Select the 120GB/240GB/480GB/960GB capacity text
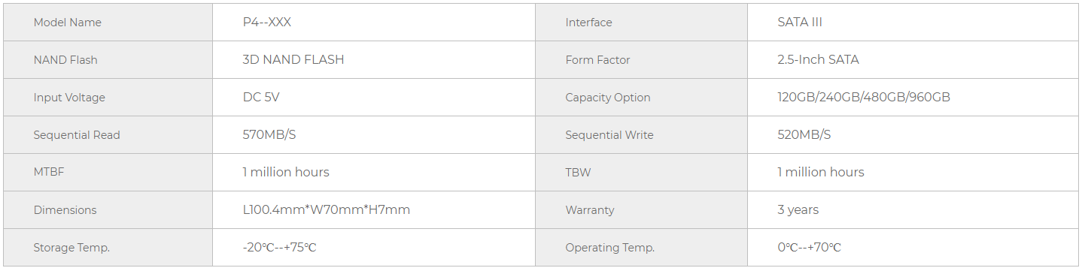 (864, 98)
